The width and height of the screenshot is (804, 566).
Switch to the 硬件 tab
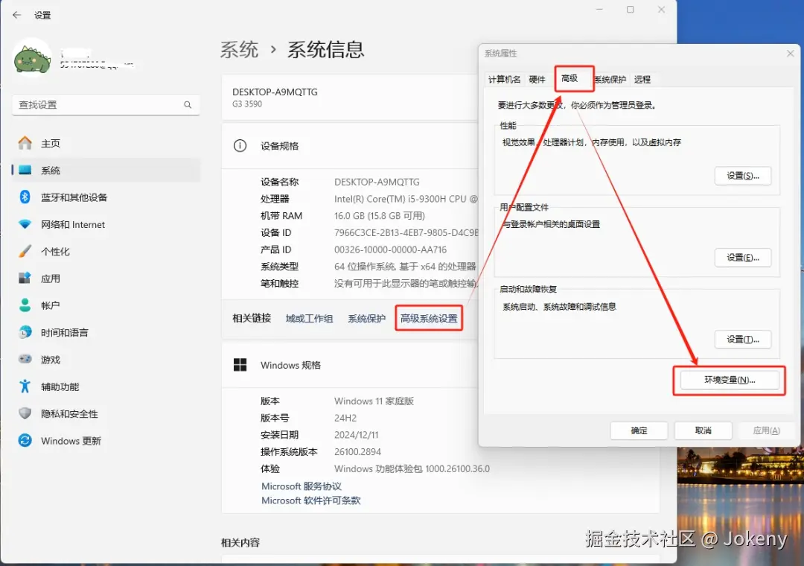pos(537,80)
